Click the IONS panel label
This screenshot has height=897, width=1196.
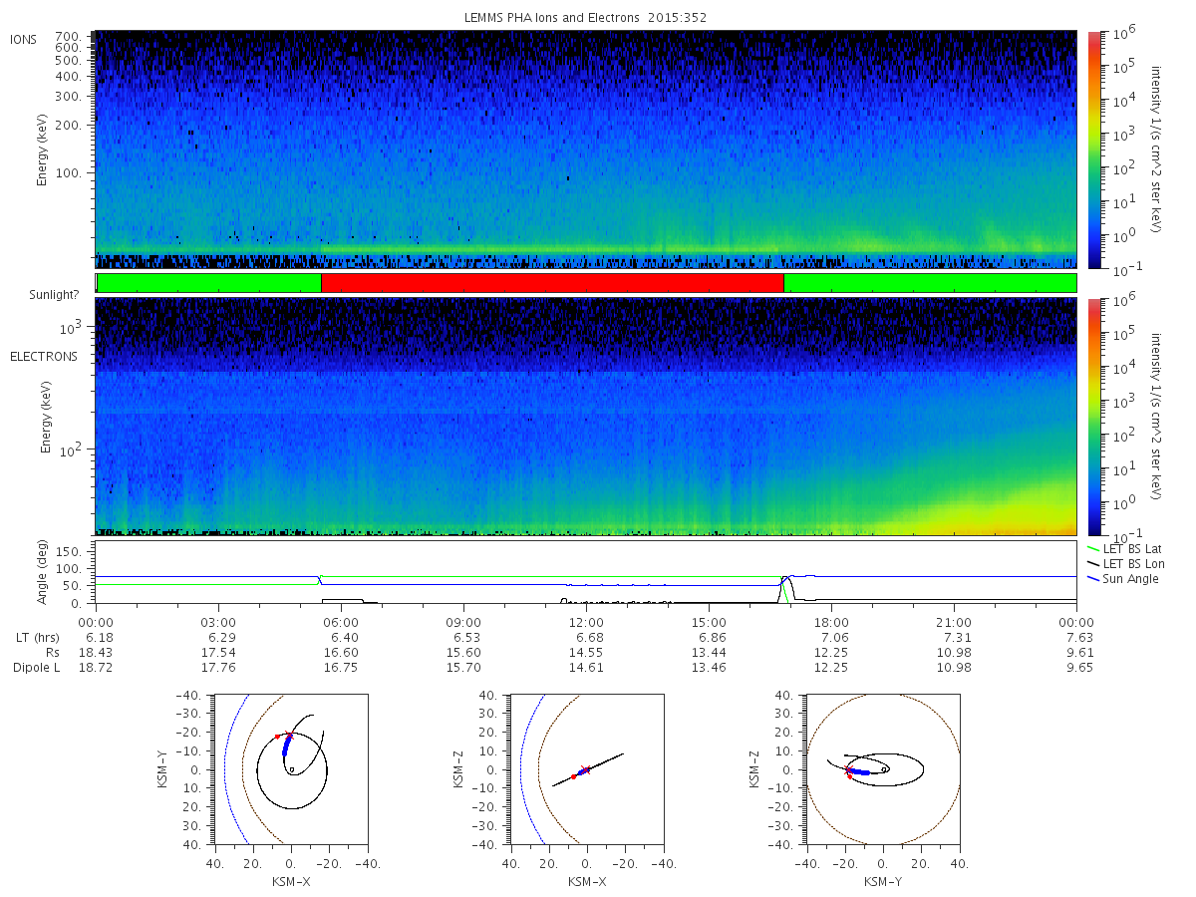[24, 40]
